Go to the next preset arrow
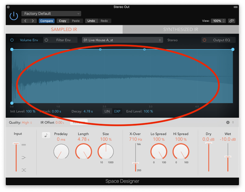Viewport: 245px width, 192px height. pyautogui.click(x=33, y=21)
